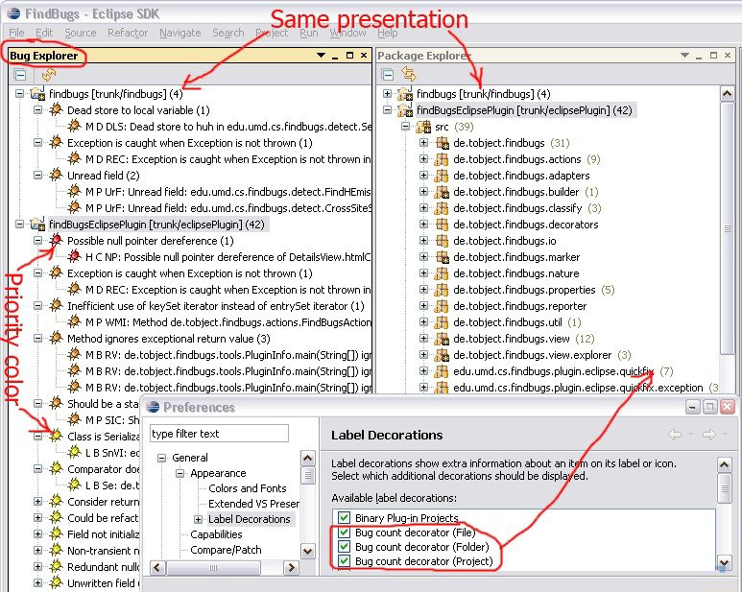This screenshot has width=742, height=592.
Task: Click Link with Editor icon in Package Explorer
Action: [409, 74]
